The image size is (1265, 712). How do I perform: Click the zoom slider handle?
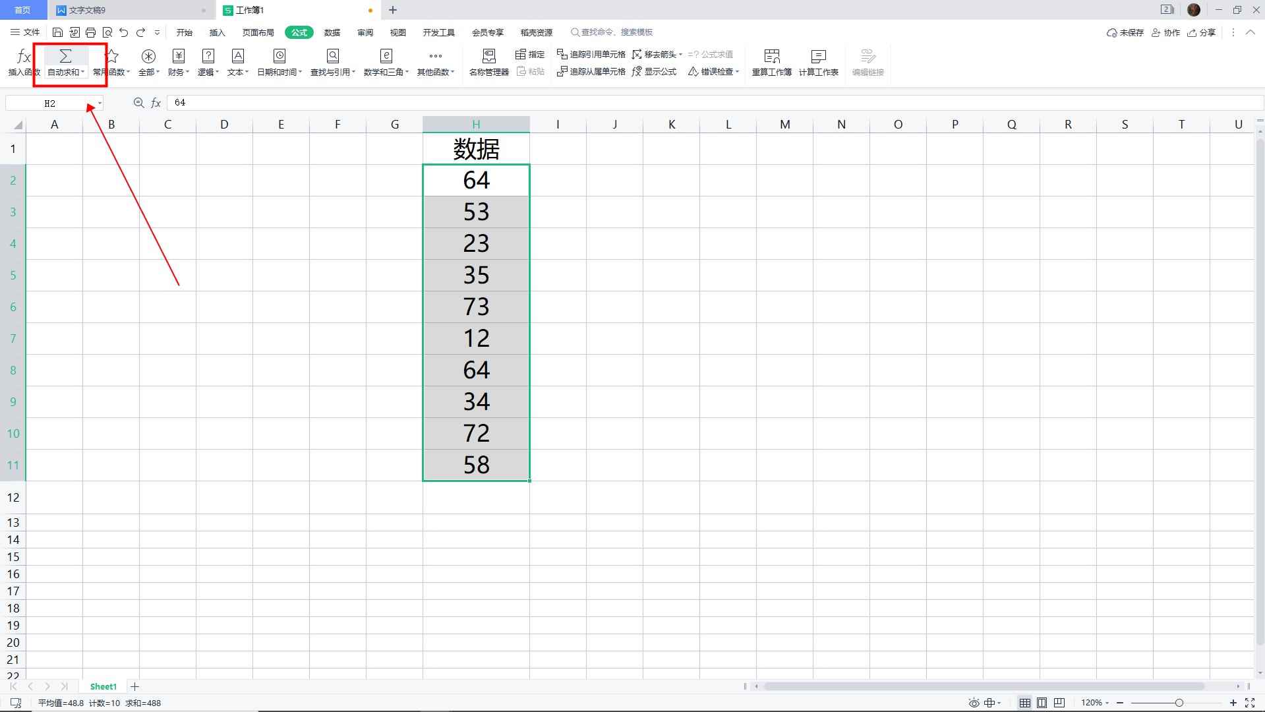coord(1179,703)
